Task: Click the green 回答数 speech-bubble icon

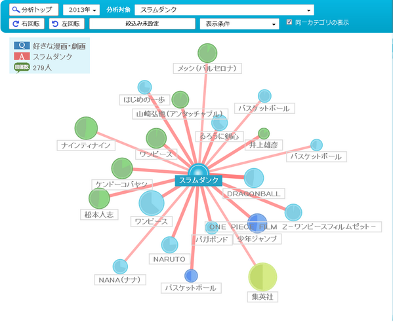Action: [22, 67]
